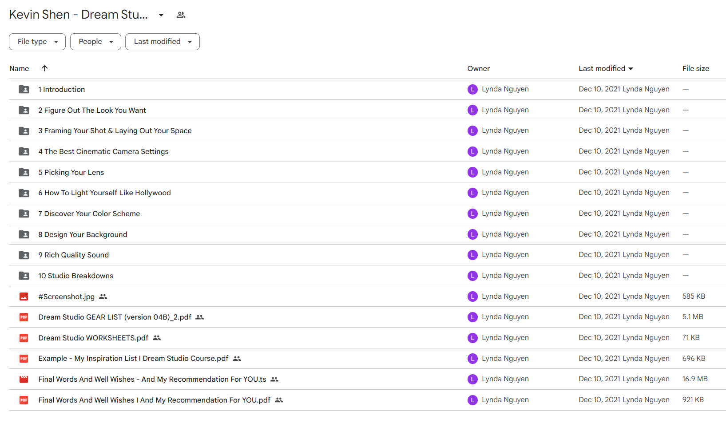Select 10 Studio Breakdowns folder
This screenshot has height=423, width=726.
click(x=76, y=276)
